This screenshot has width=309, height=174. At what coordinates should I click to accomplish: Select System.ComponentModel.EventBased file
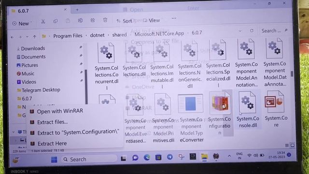[x=135, y=118]
